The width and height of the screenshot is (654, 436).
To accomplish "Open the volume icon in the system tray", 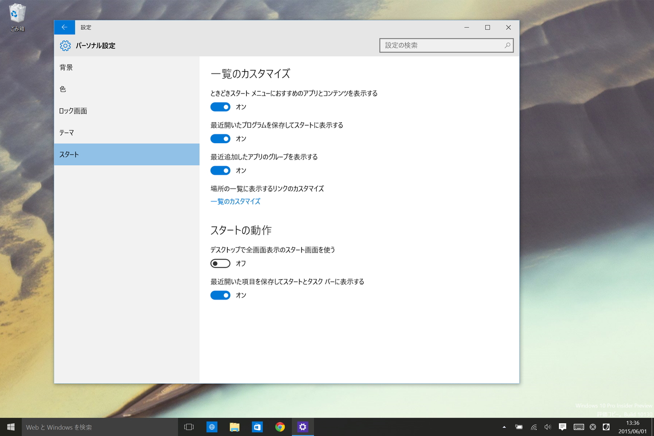I will [x=548, y=427].
